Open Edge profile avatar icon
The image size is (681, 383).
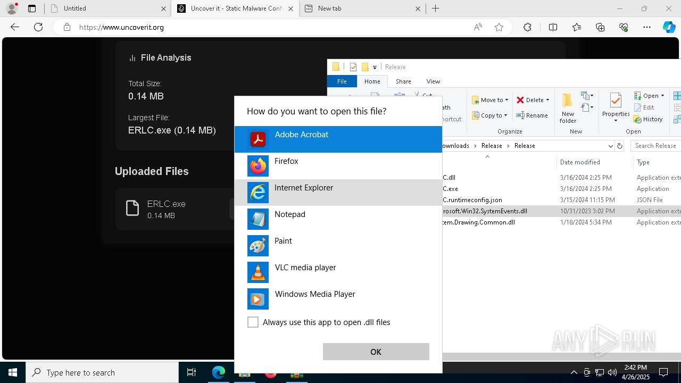[12, 9]
